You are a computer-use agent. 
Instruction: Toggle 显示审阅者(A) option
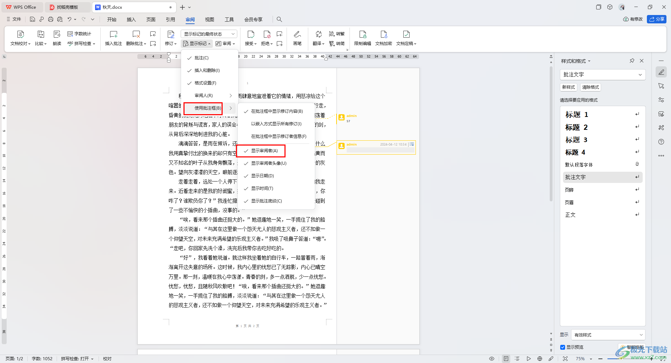pos(276,151)
